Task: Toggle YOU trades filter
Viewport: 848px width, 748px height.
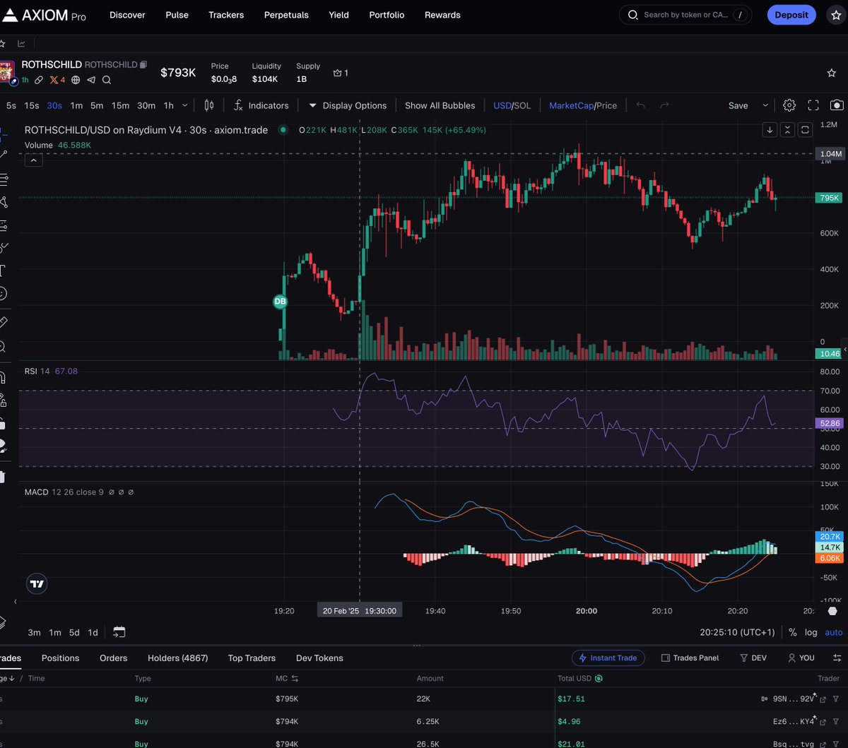Action: click(801, 658)
